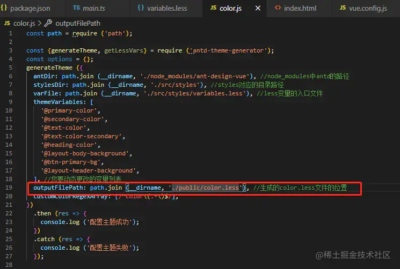Click line number 9 in the gutter
This screenshot has height=269, width=400.
(x=10, y=102)
